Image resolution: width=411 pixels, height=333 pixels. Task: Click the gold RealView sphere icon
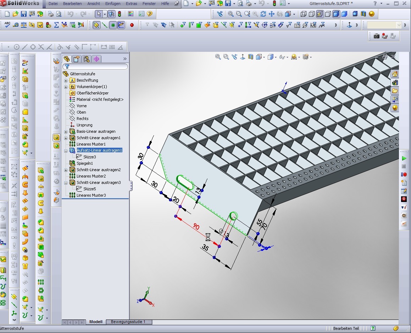pyautogui.click(x=371, y=14)
